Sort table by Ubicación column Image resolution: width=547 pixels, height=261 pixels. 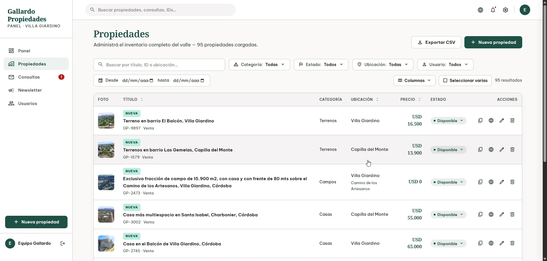[365, 99]
